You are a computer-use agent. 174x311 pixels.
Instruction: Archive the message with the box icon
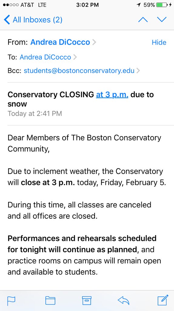click(87, 300)
